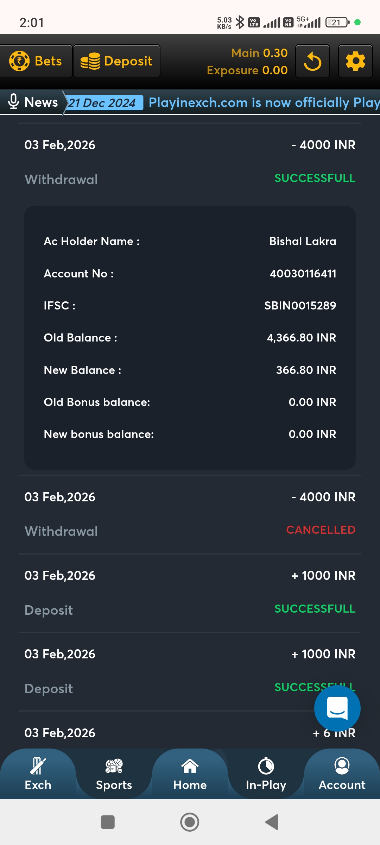This screenshot has width=380, height=845.
Task: Switch to the Exch tab
Action: [x=38, y=774]
